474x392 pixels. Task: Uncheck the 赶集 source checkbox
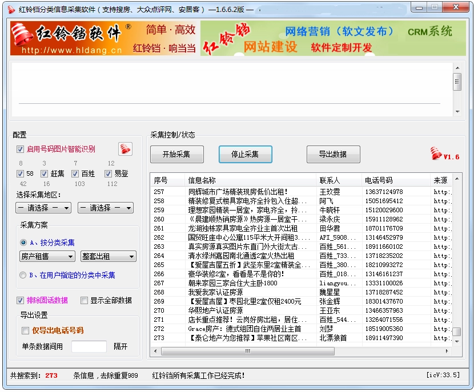click(44, 173)
